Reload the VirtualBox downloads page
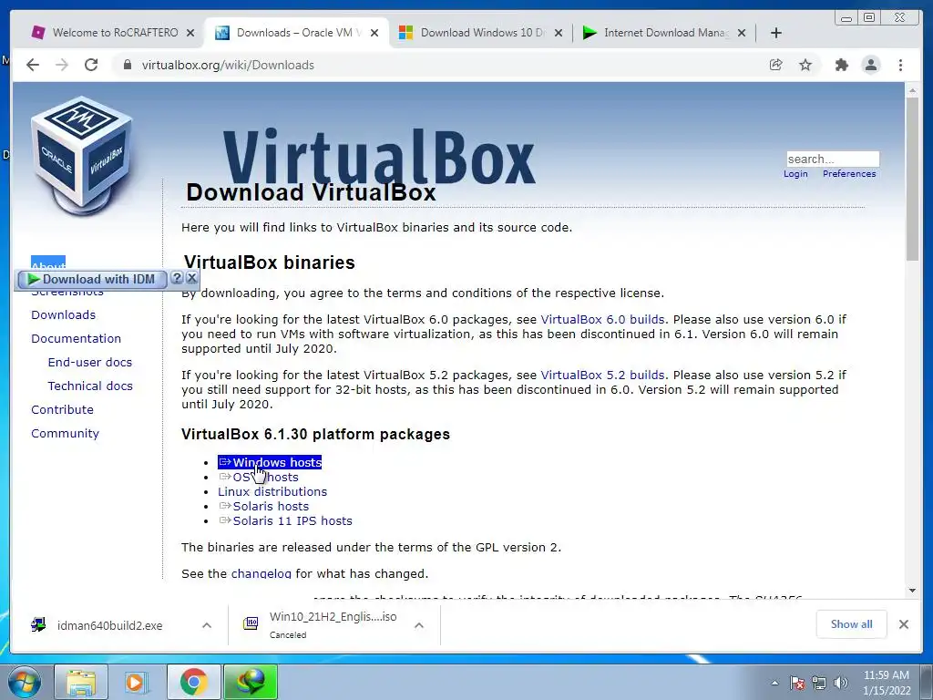The image size is (933, 700). [x=91, y=65]
